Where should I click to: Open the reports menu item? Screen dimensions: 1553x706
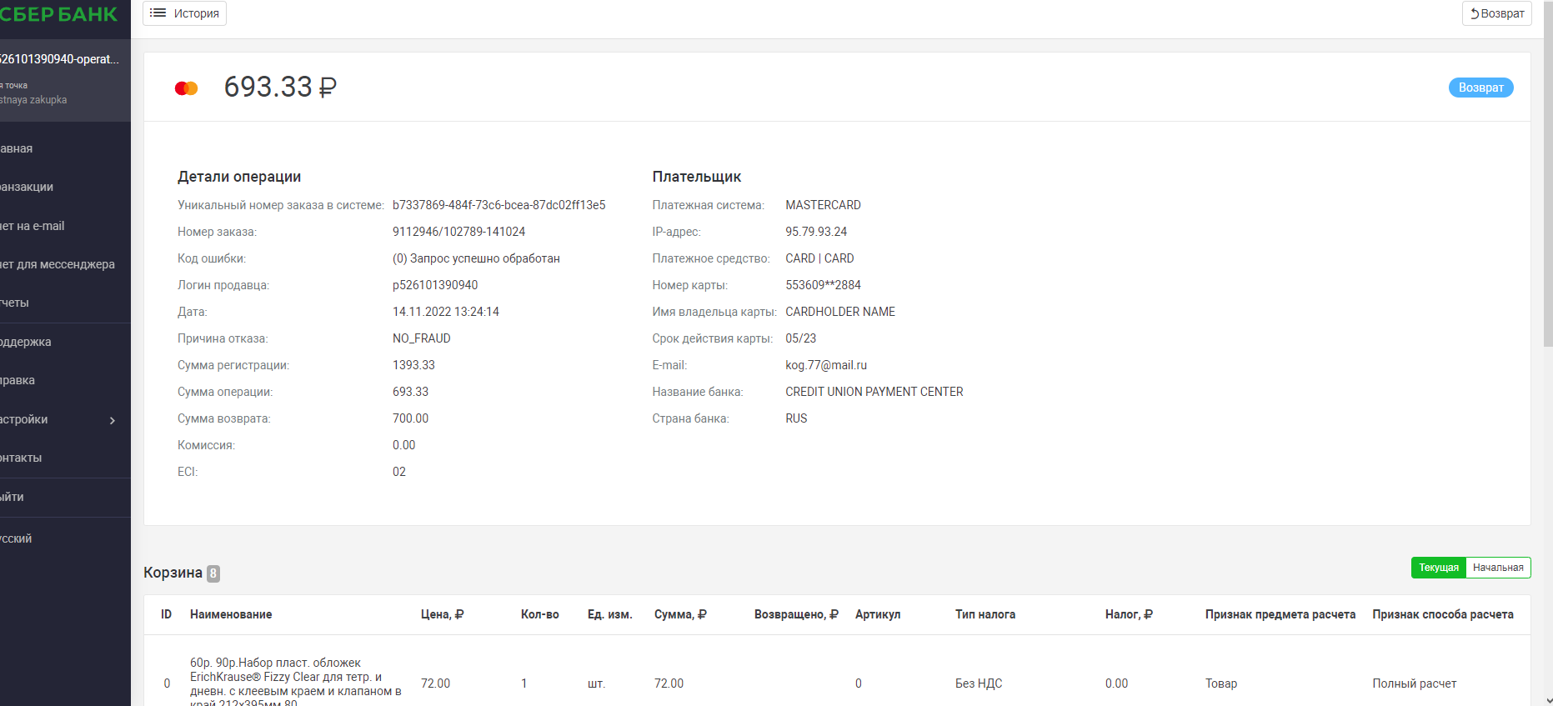(15, 303)
